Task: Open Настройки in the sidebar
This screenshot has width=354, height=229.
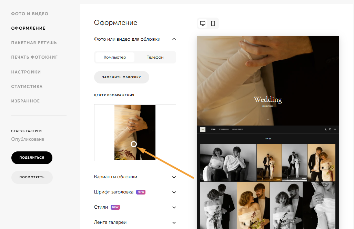Action: tap(26, 72)
